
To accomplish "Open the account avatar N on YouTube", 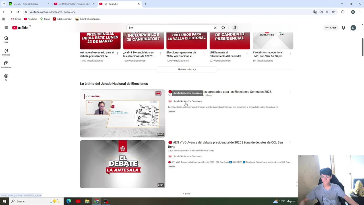I will click(353, 28).
